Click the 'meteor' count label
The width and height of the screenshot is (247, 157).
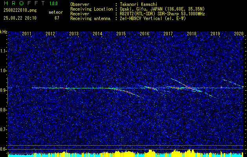tap(56, 12)
